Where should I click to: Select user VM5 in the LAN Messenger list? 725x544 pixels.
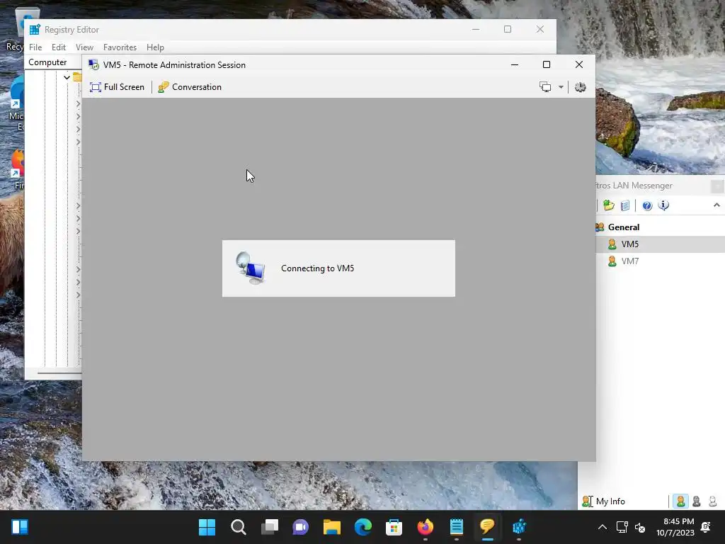661,244
